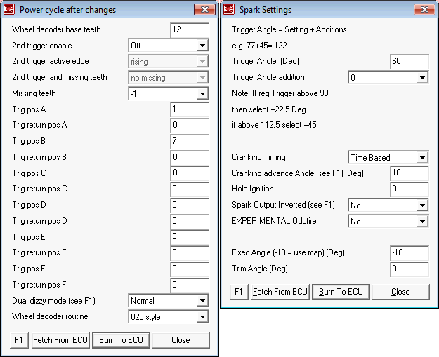This screenshot has width=439, height=357.
Task: Click the Trig return pos D field
Action: pos(190,222)
